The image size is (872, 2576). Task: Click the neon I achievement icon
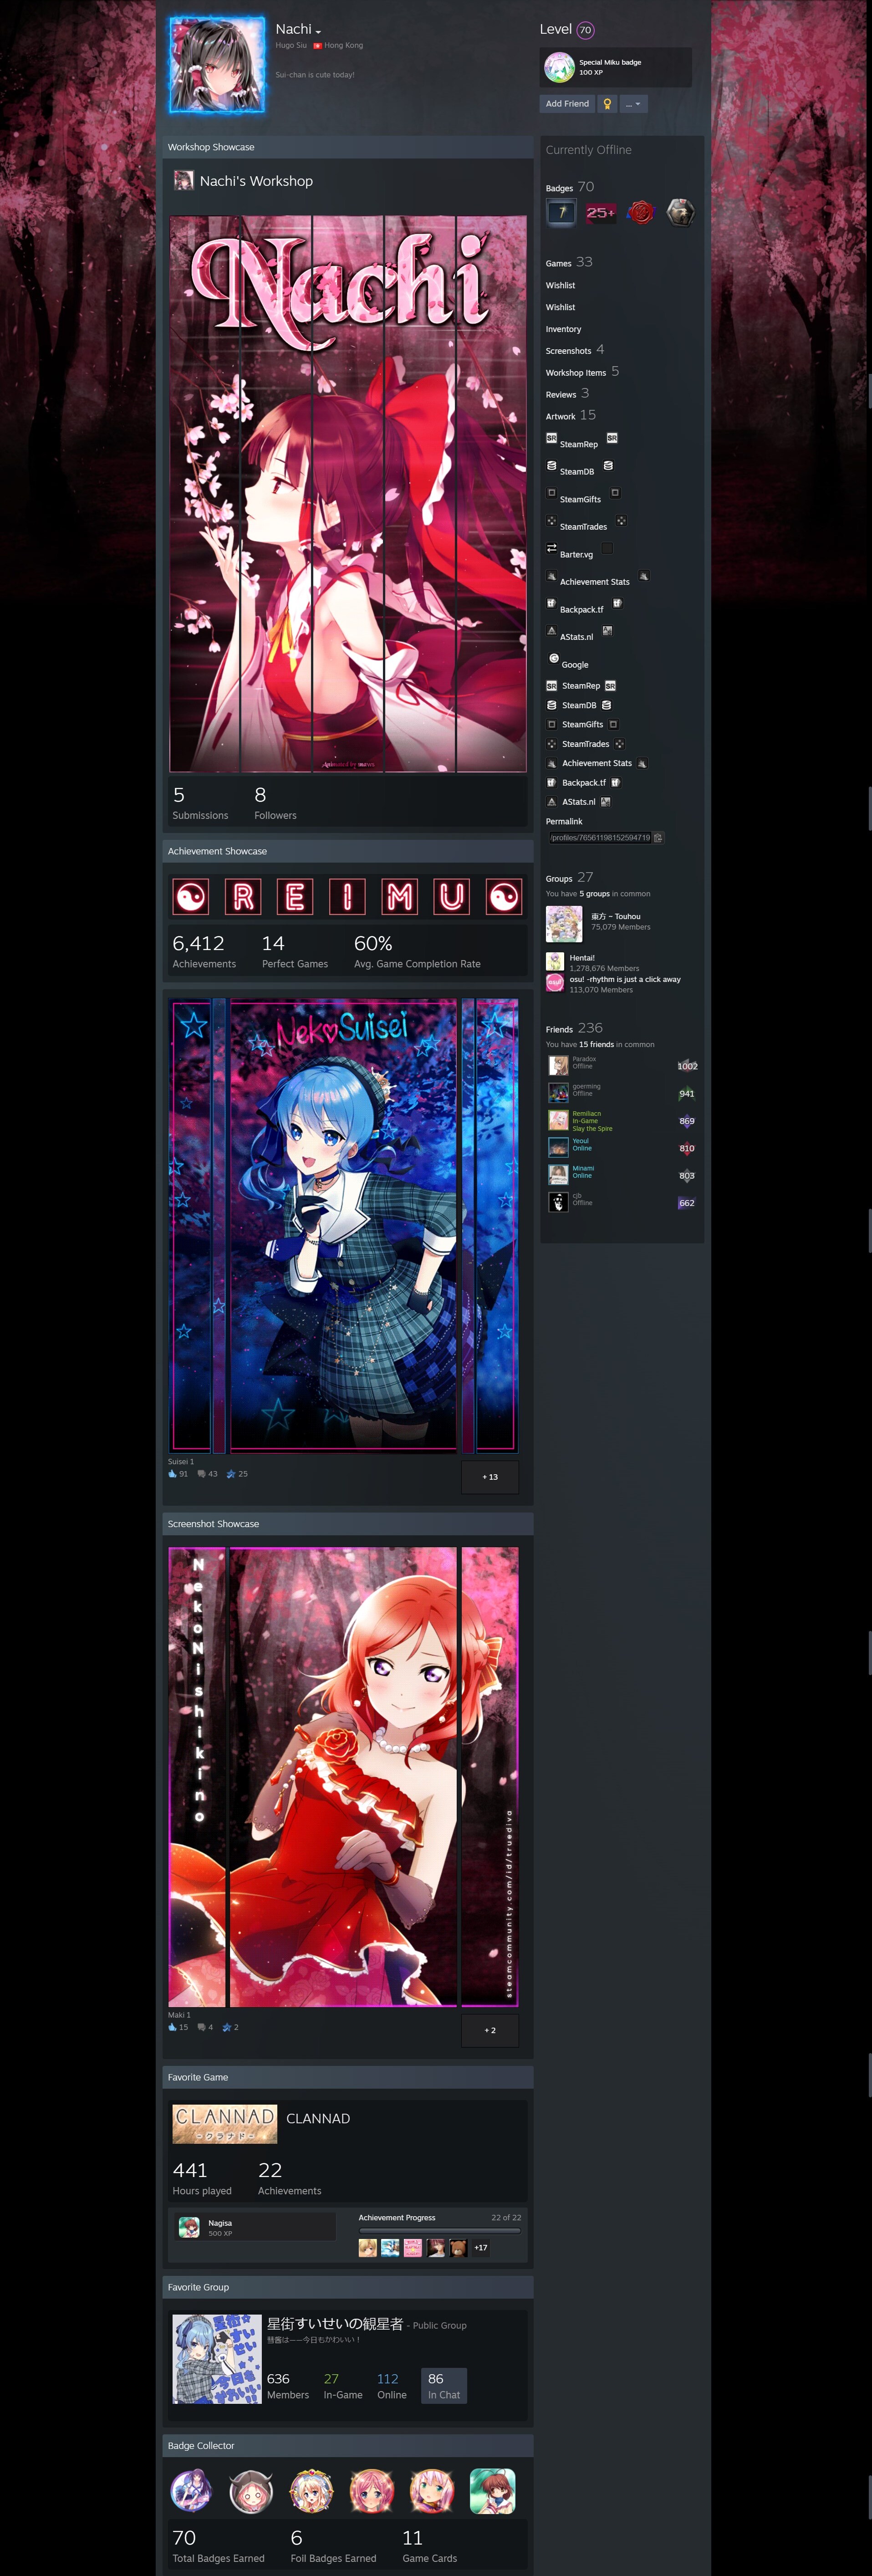(x=347, y=897)
